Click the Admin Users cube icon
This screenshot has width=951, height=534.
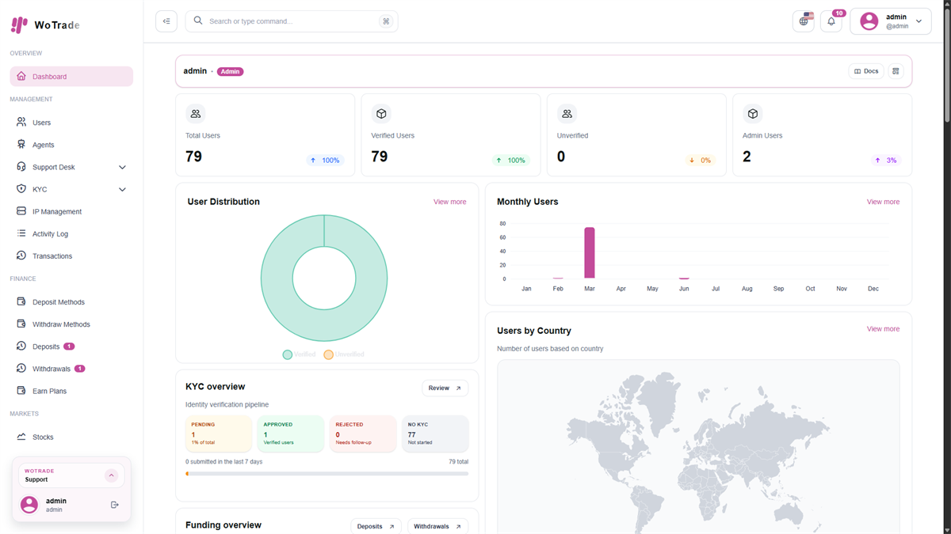tap(753, 114)
